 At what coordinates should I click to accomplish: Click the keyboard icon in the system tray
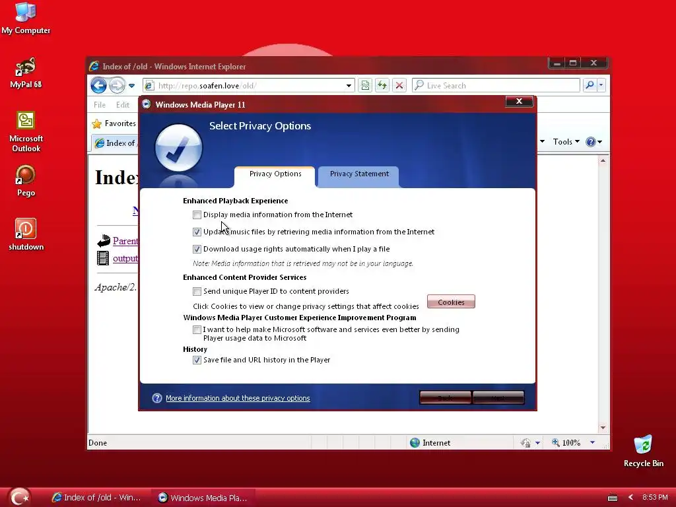612,498
